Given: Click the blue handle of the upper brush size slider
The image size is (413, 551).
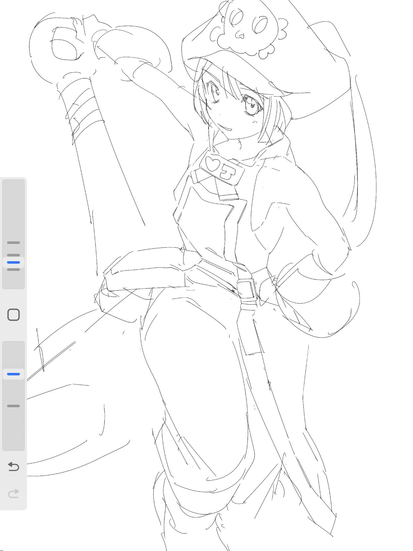Looking at the screenshot, I should click(13, 263).
